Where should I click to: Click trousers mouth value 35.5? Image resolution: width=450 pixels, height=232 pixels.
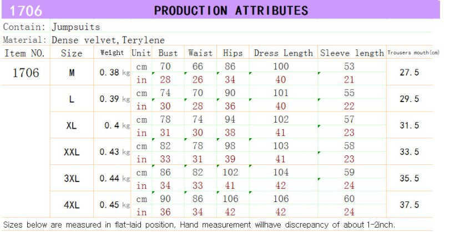(409, 178)
